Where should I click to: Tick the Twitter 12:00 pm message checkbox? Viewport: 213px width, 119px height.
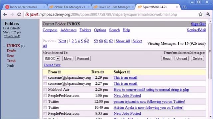[45, 101]
